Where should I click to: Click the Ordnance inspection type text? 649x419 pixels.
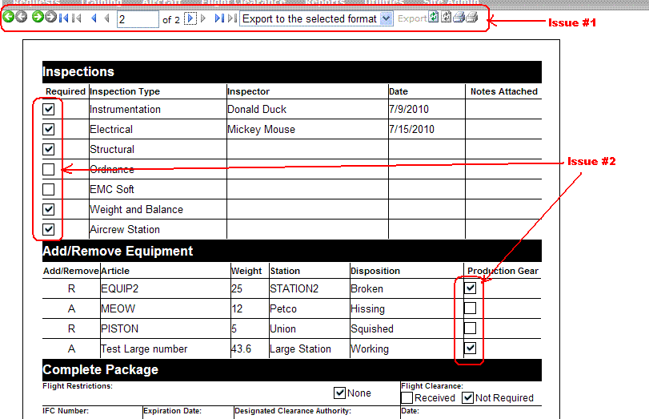(x=112, y=170)
